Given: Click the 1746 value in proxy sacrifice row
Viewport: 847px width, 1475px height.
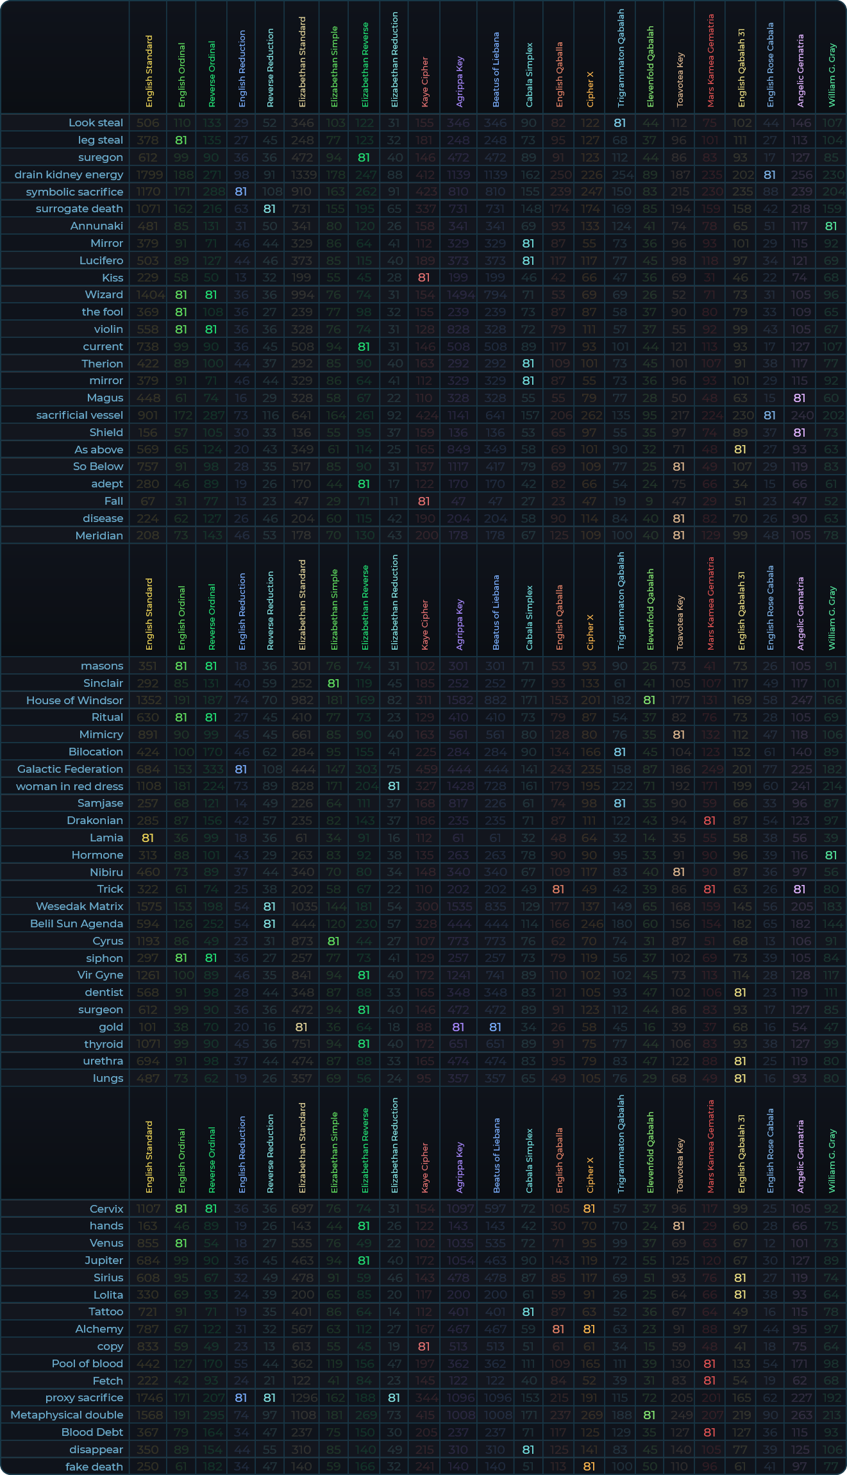Looking at the screenshot, I should coord(147,1397).
